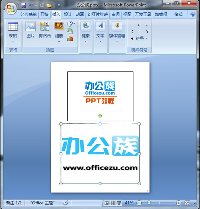Image resolution: width=200 pixels, height=209 pixels.
Task: Open the 格式 contextual tab
Action: (178, 14)
